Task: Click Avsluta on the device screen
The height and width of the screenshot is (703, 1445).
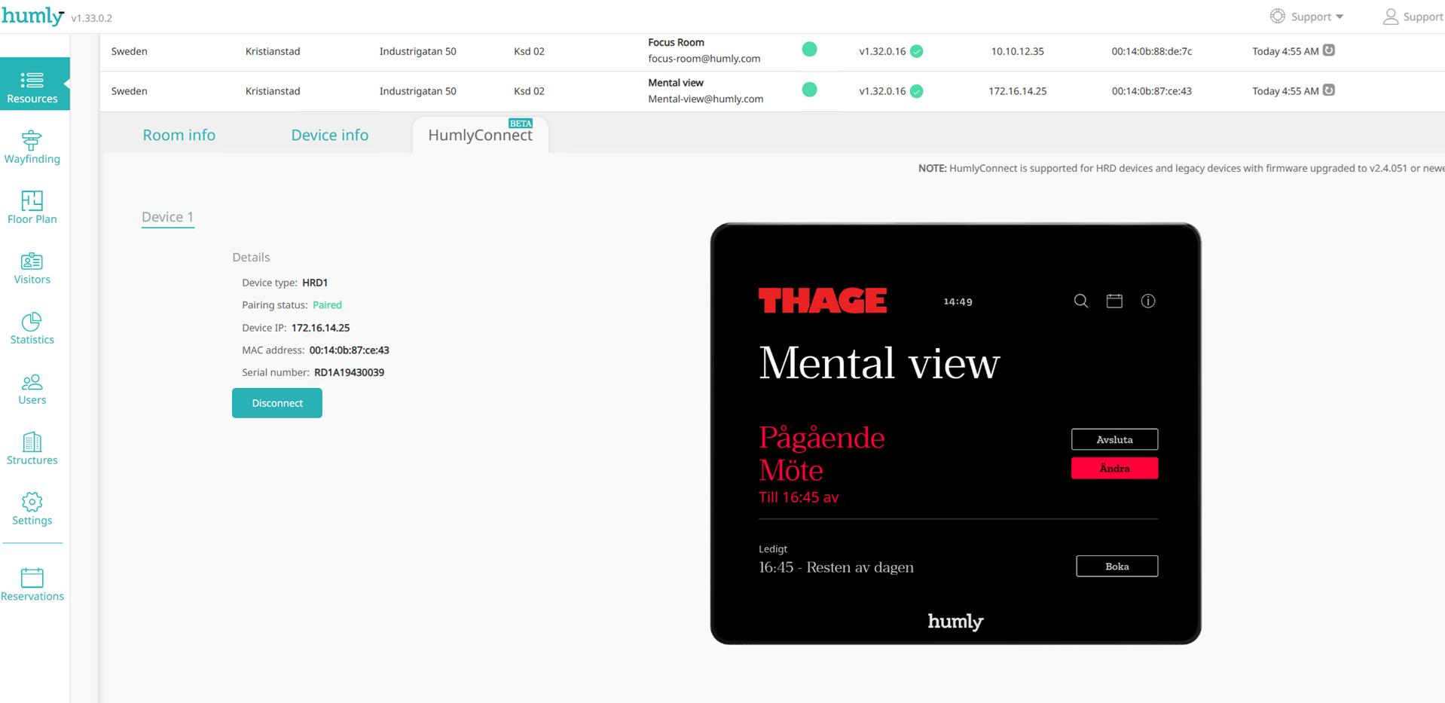Action: pyautogui.click(x=1114, y=439)
